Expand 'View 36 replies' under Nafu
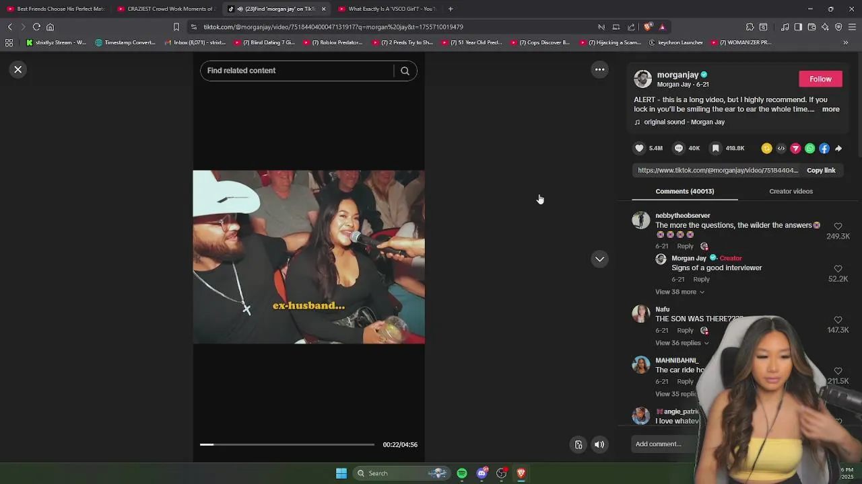Viewport: 862px width, 484px height. [682, 344]
